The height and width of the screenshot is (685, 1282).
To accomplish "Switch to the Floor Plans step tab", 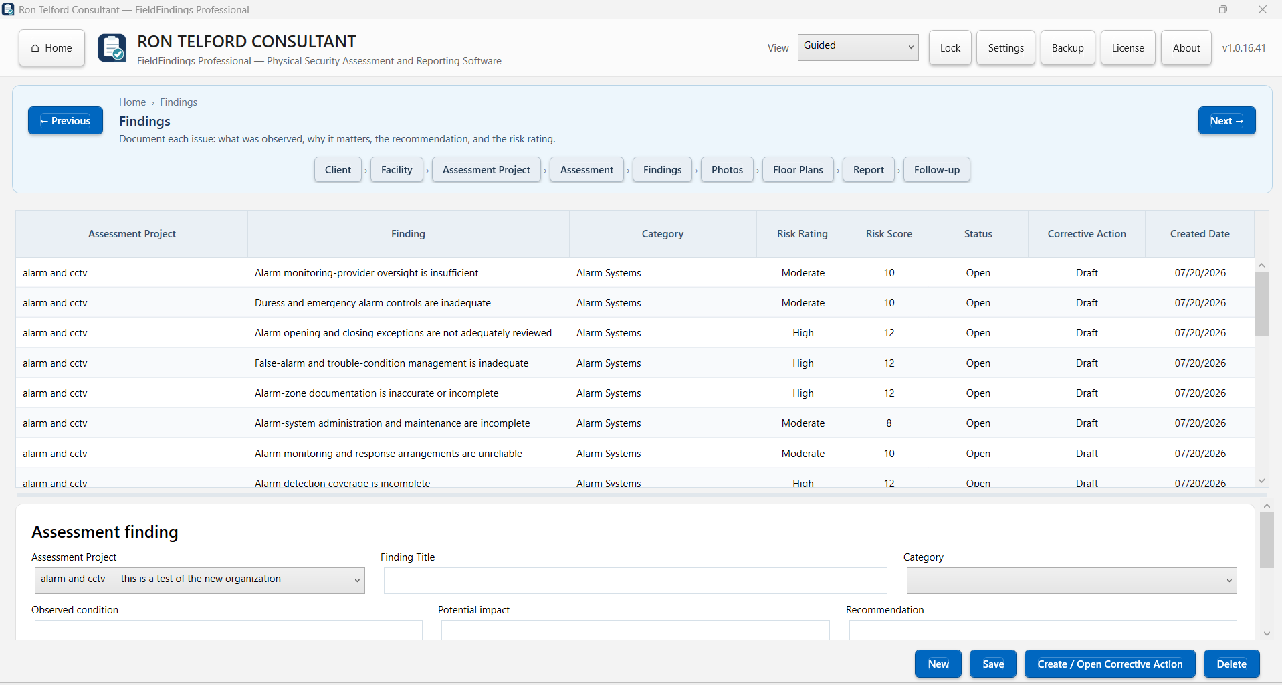I will coord(798,170).
